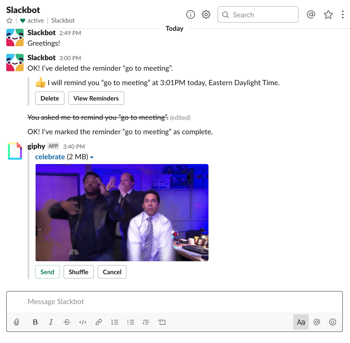The image size is (350, 343).
Task: Apply strikethrough formatting
Action: point(66,322)
